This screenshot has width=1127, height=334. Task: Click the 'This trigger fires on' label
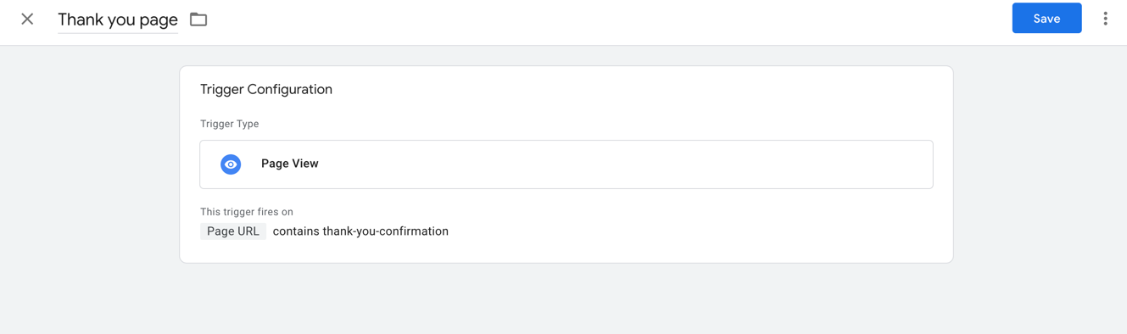[x=247, y=212]
